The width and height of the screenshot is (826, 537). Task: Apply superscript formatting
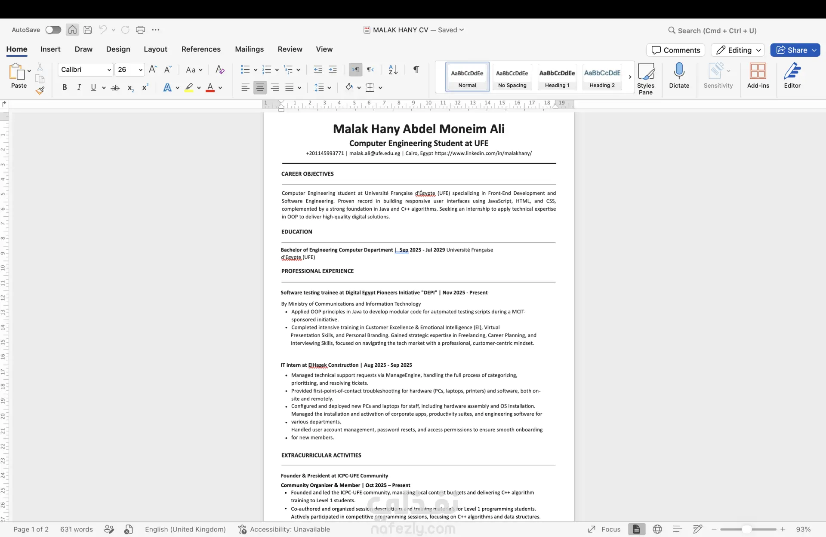coord(145,87)
